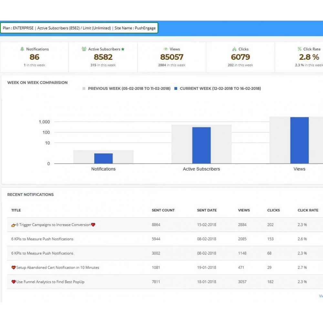Click the chart y-axis label 1,000
Screen dimensions: 323x323
(44, 122)
